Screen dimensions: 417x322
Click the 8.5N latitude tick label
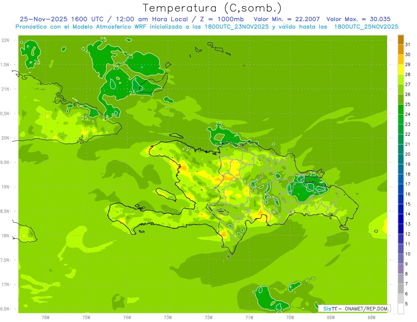click(5, 211)
